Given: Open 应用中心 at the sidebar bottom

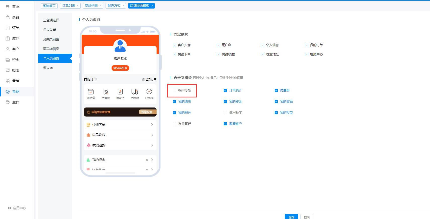Looking at the screenshot, I should click(x=17, y=208).
